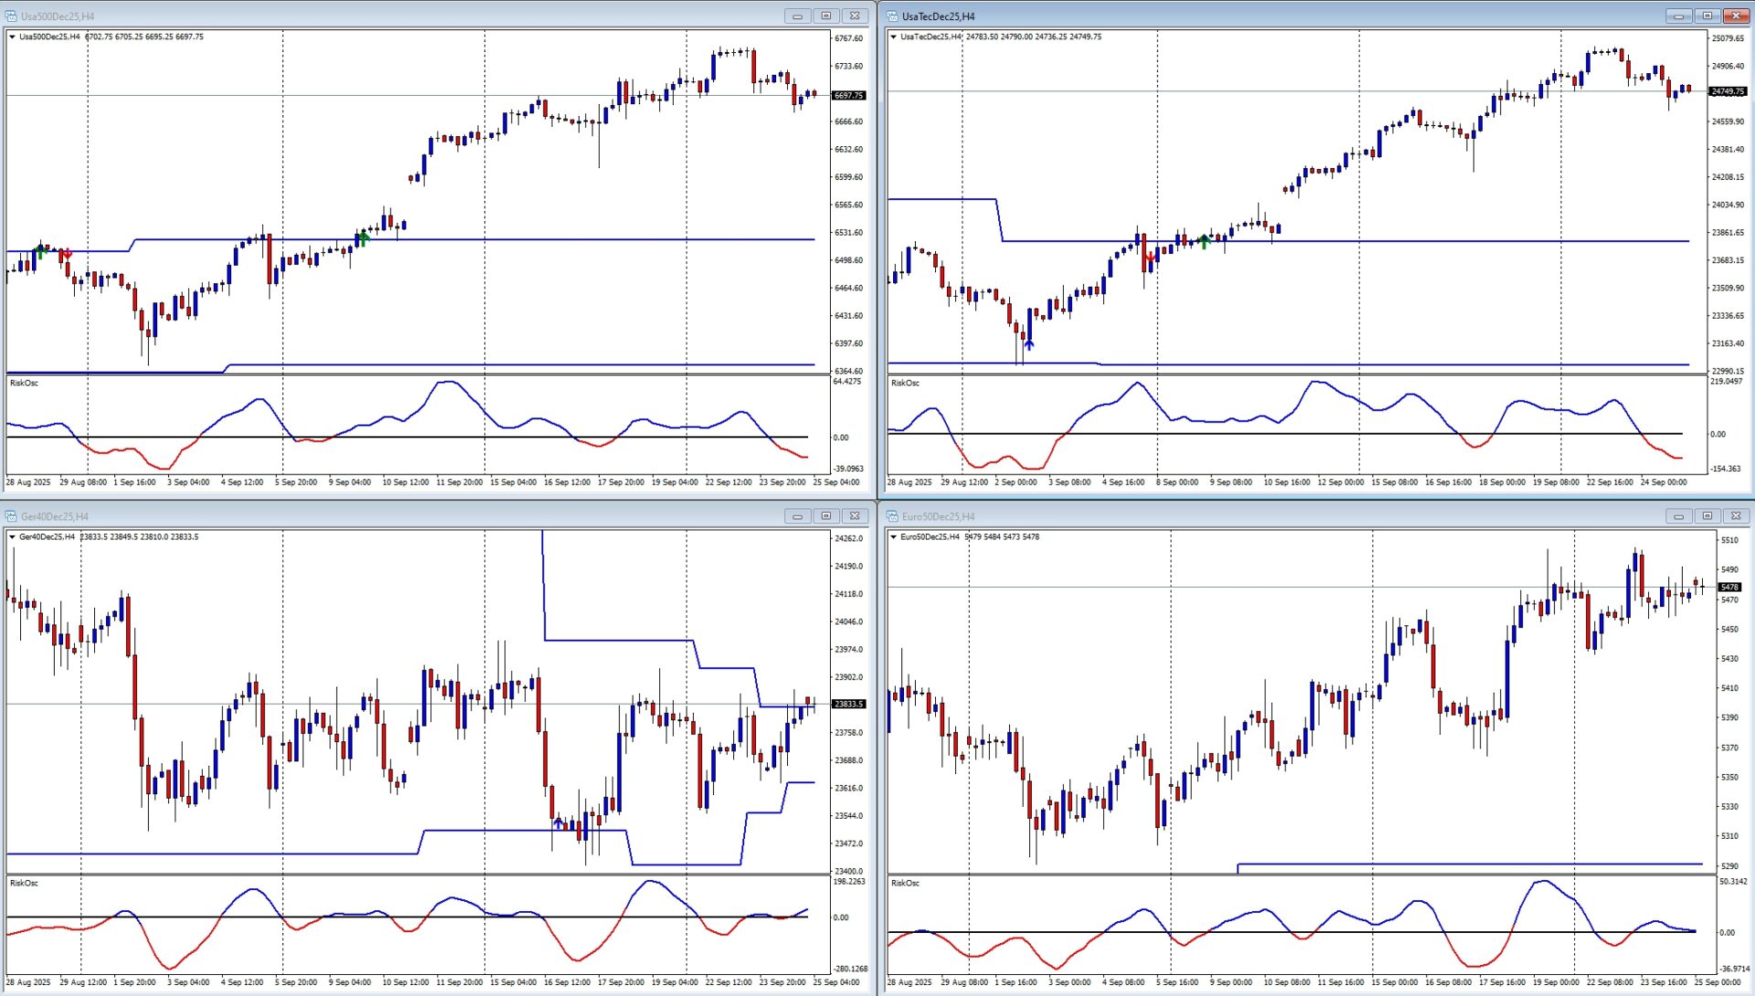The image size is (1755, 996).
Task: Click the blue up arrow on Ger40 chart
Action: point(558,823)
